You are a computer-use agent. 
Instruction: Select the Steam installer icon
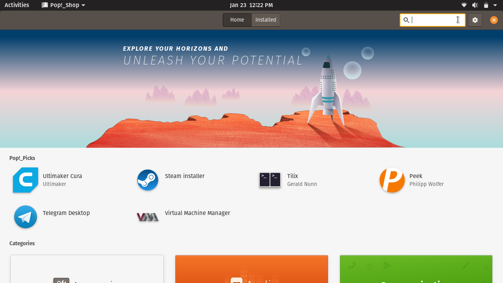(147, 180)
